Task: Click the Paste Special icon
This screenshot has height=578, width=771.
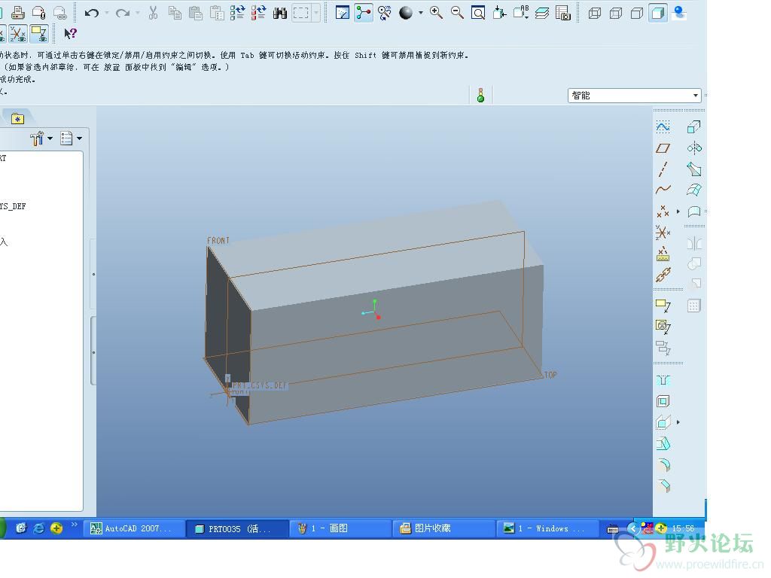Action: tap(217, 13)
